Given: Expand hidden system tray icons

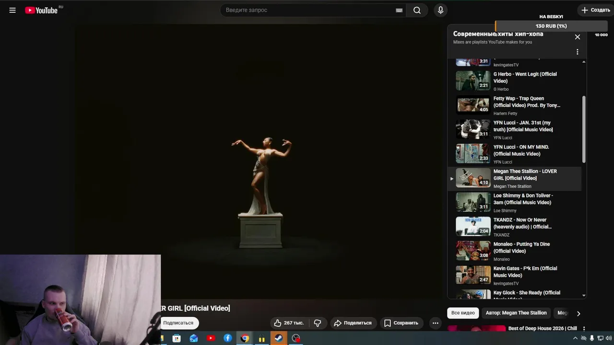Looking at the screenshot, I should (575, 338).
